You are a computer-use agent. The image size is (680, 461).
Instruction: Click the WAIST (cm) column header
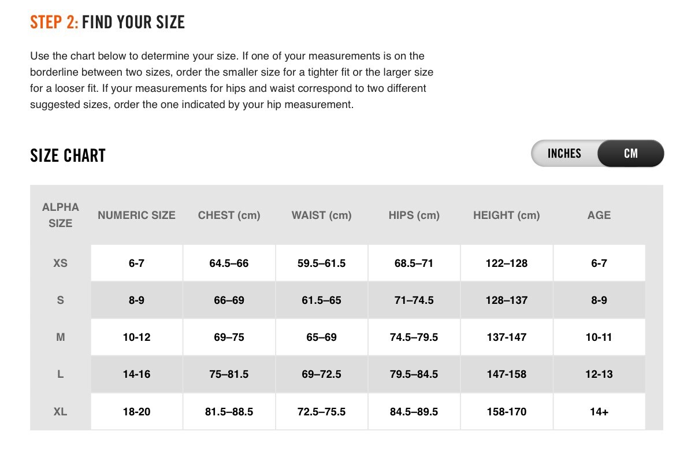pyautogui.click(x=321, y=215)
